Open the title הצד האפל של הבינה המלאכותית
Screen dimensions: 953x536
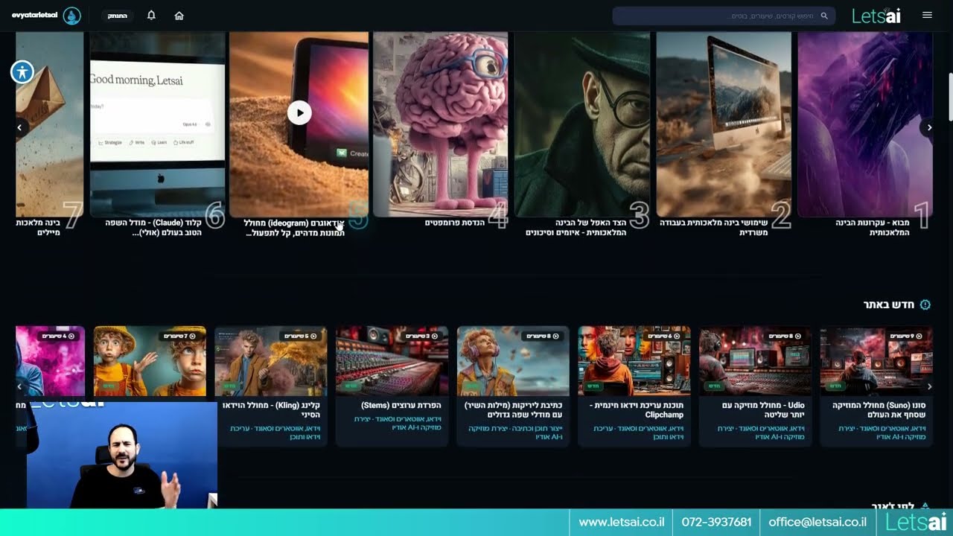[x=576, y=228]
